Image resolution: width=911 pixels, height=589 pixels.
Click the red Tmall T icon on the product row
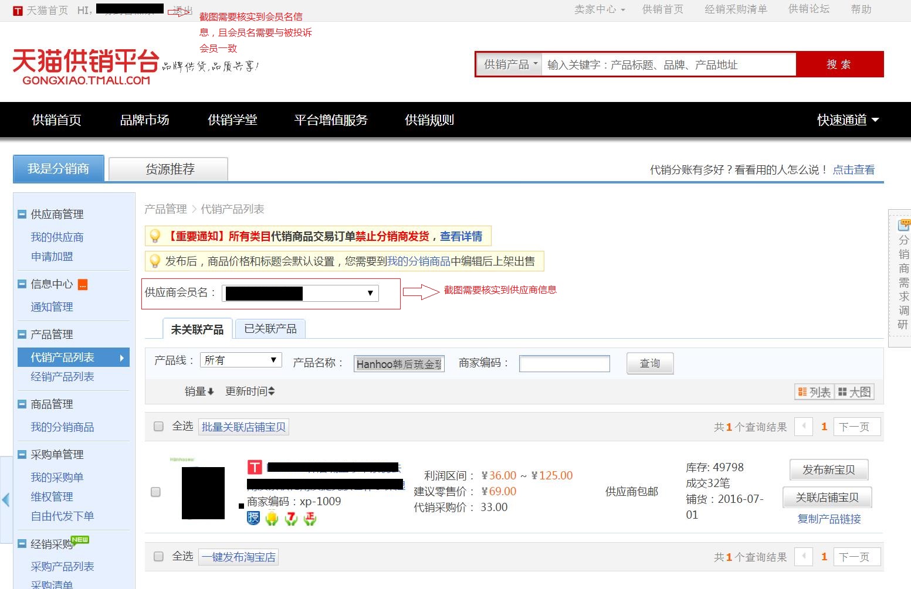pos(255,467)
